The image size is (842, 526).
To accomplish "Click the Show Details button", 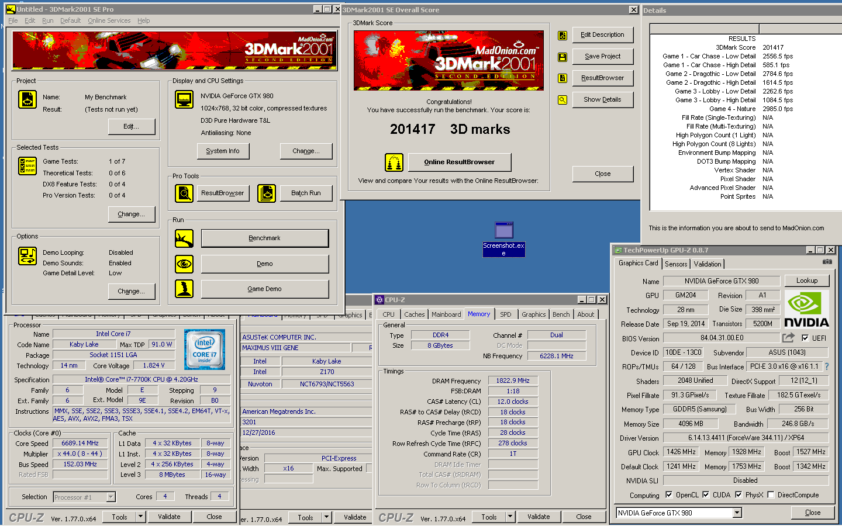I will (603, 100).
